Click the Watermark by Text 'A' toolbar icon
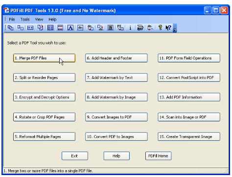Screen dimensions: 232x177 click(x=70, y=28)
